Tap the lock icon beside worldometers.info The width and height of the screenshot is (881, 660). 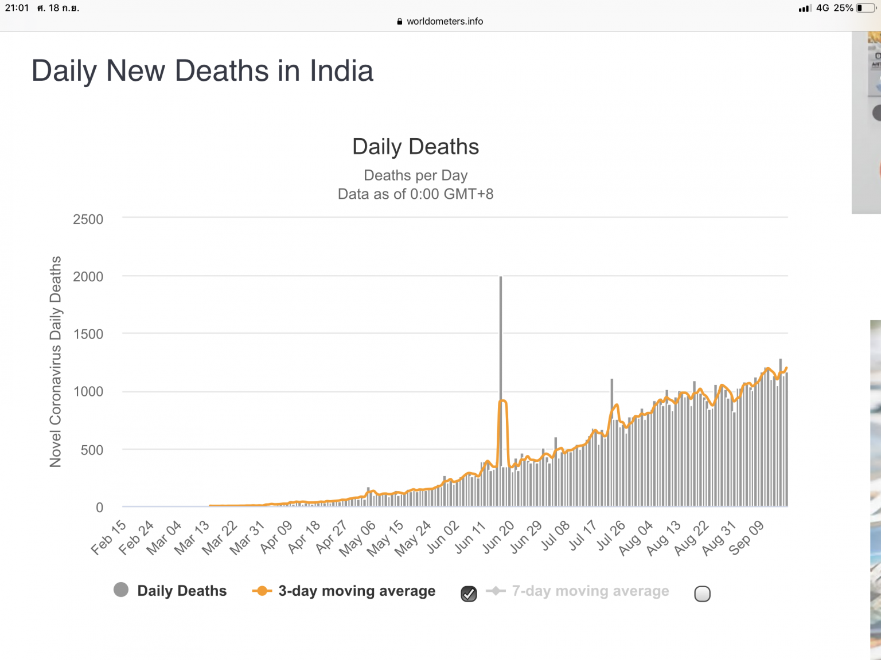coord(400,21)
